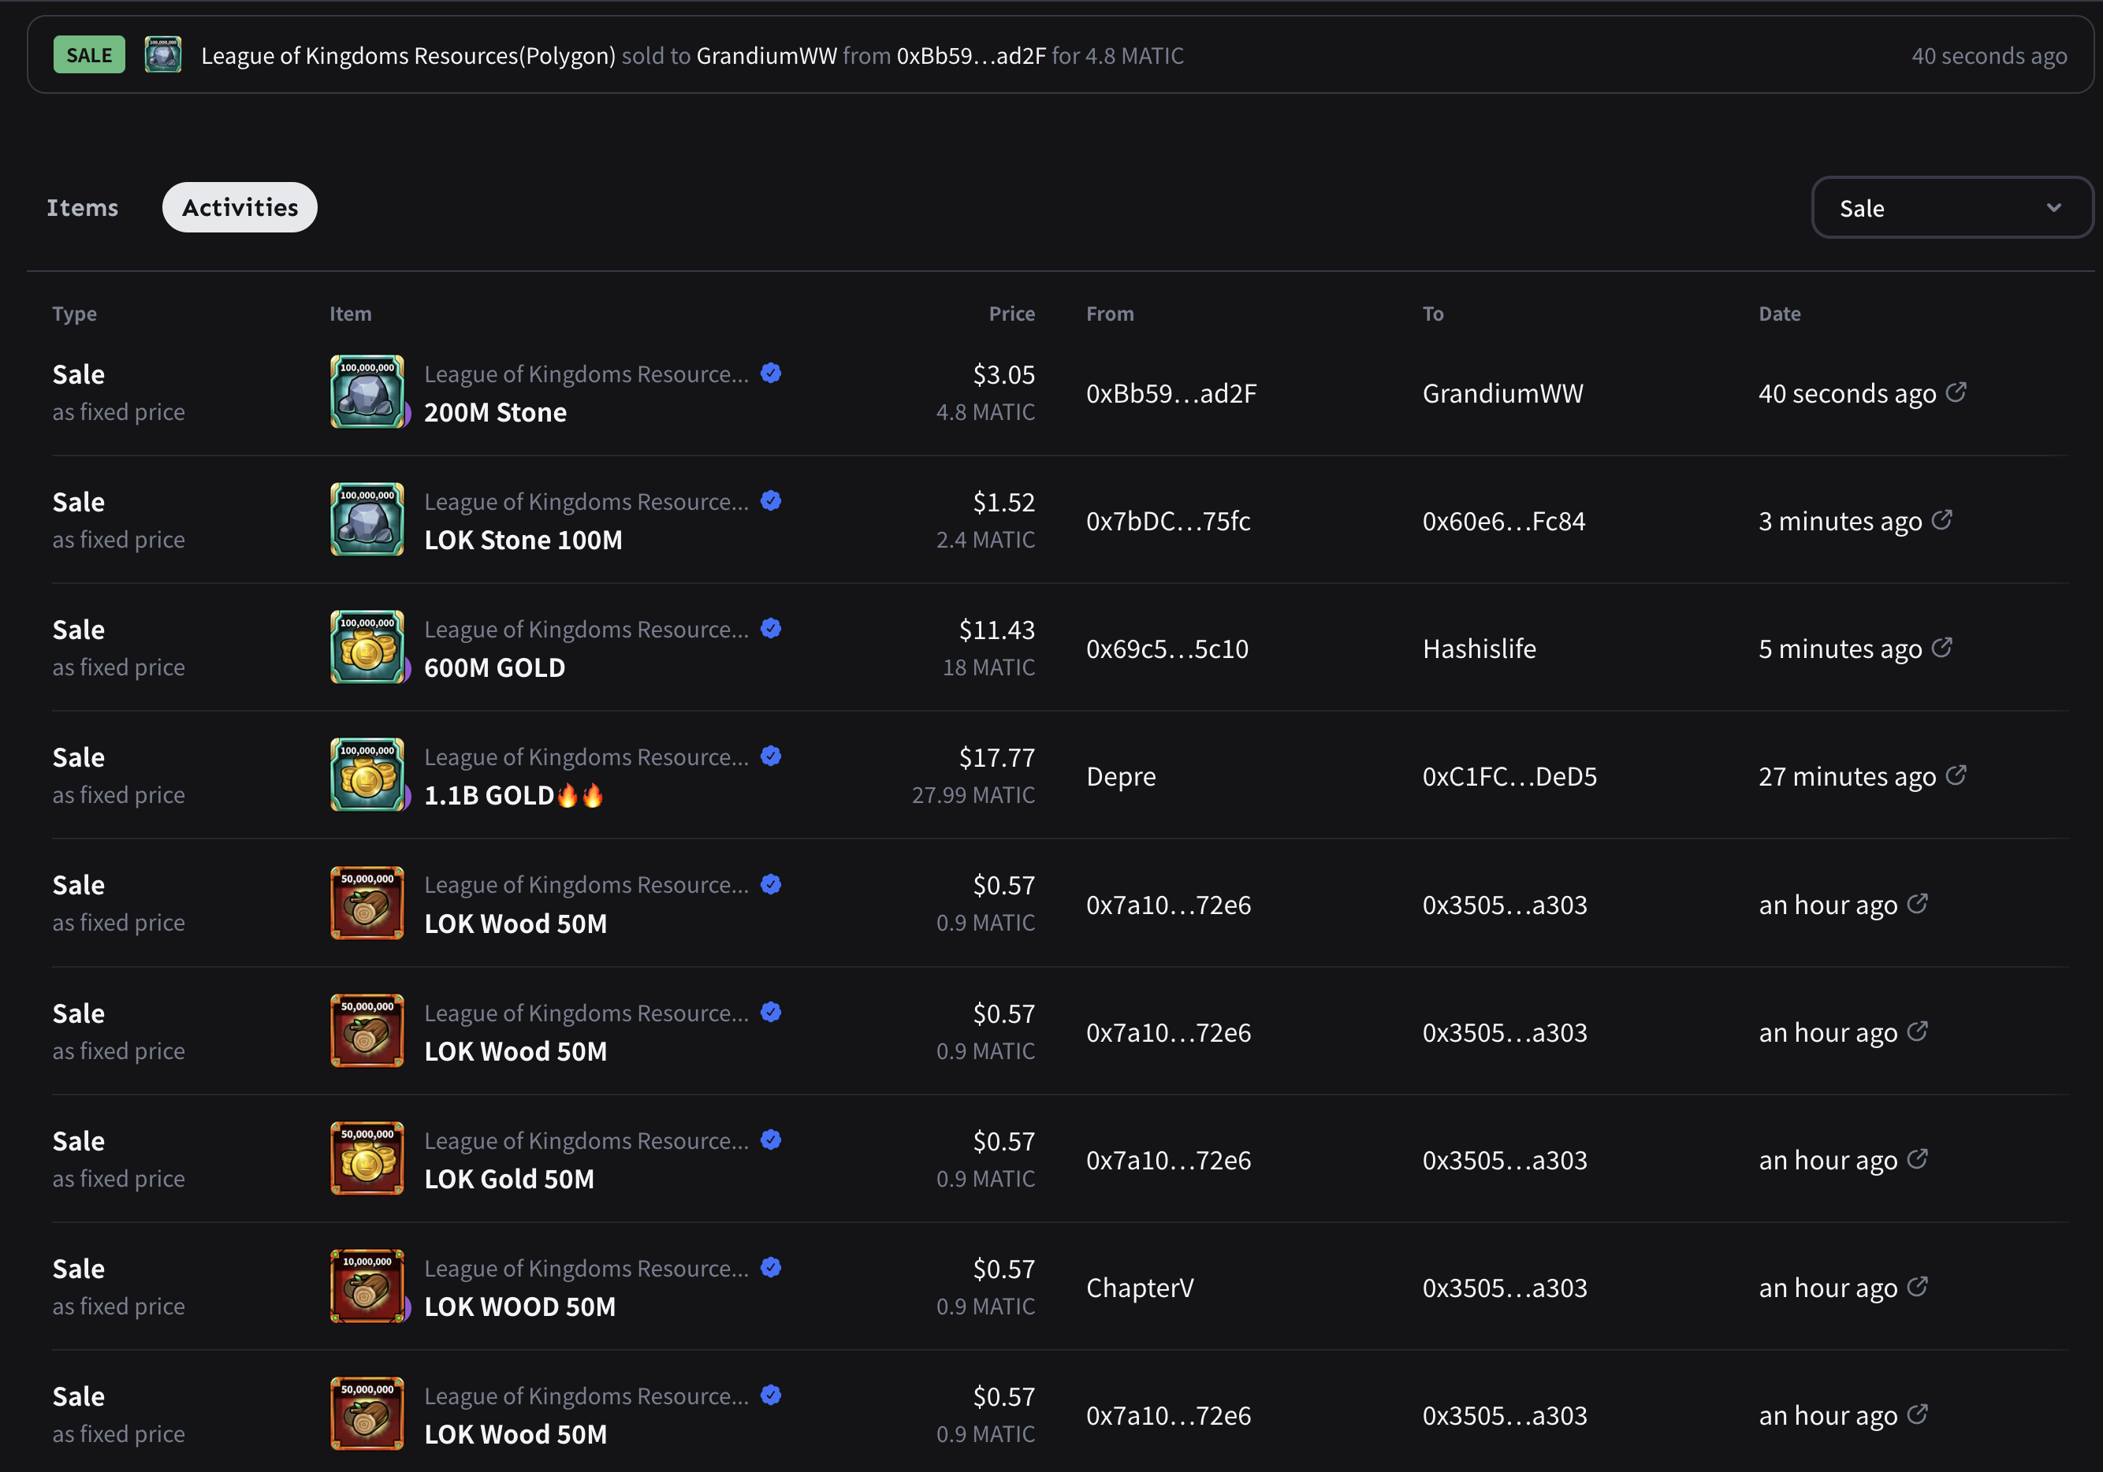Click the $3.05 price value
Image resolution: width=2103 pixels, height=1472 pixels.
(1004, 374)
